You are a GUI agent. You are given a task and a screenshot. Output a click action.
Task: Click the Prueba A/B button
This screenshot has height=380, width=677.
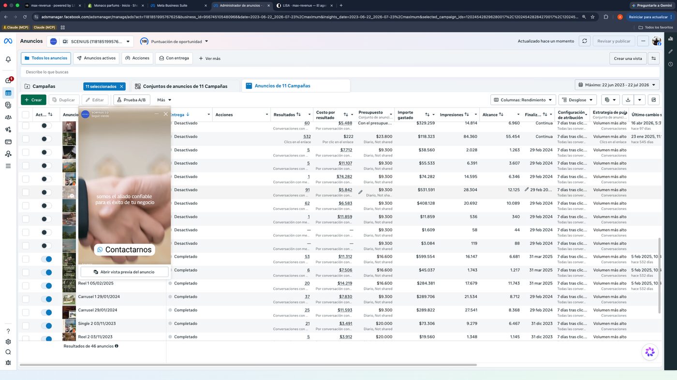pos(132,100)
